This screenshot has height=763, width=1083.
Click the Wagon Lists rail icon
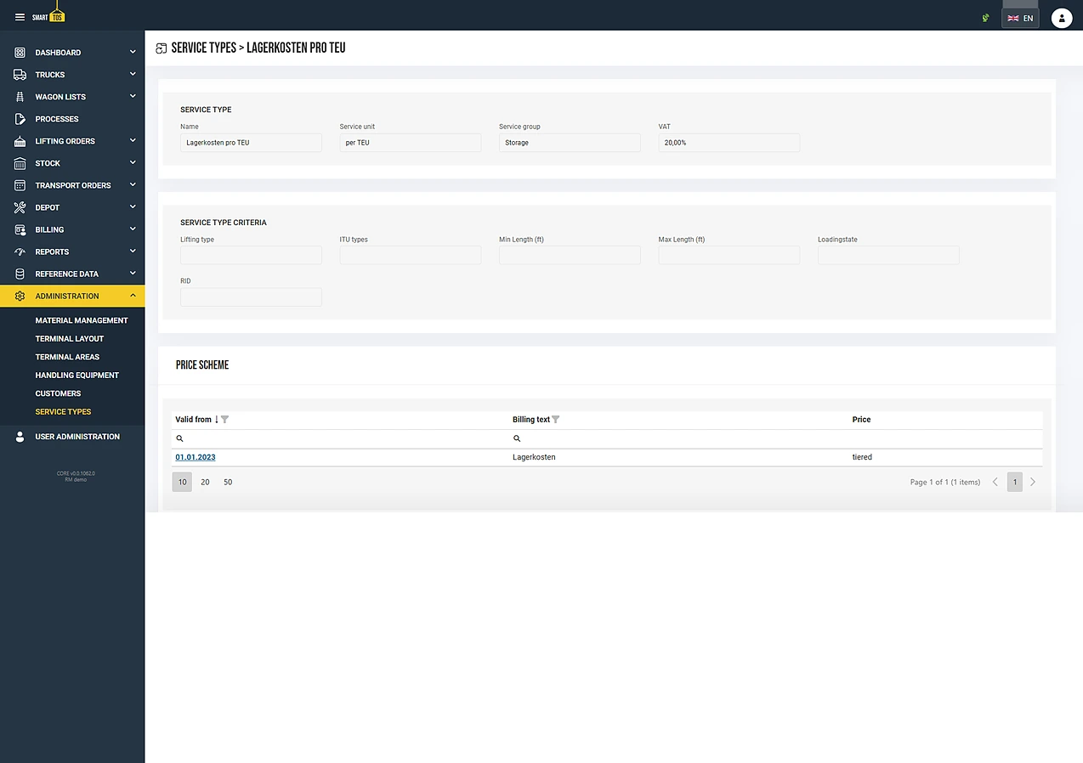pyautogui.click(x=20, y=97)
